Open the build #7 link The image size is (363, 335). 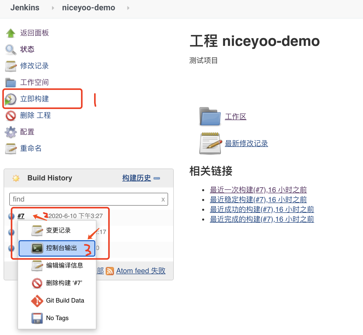(21, 216)
